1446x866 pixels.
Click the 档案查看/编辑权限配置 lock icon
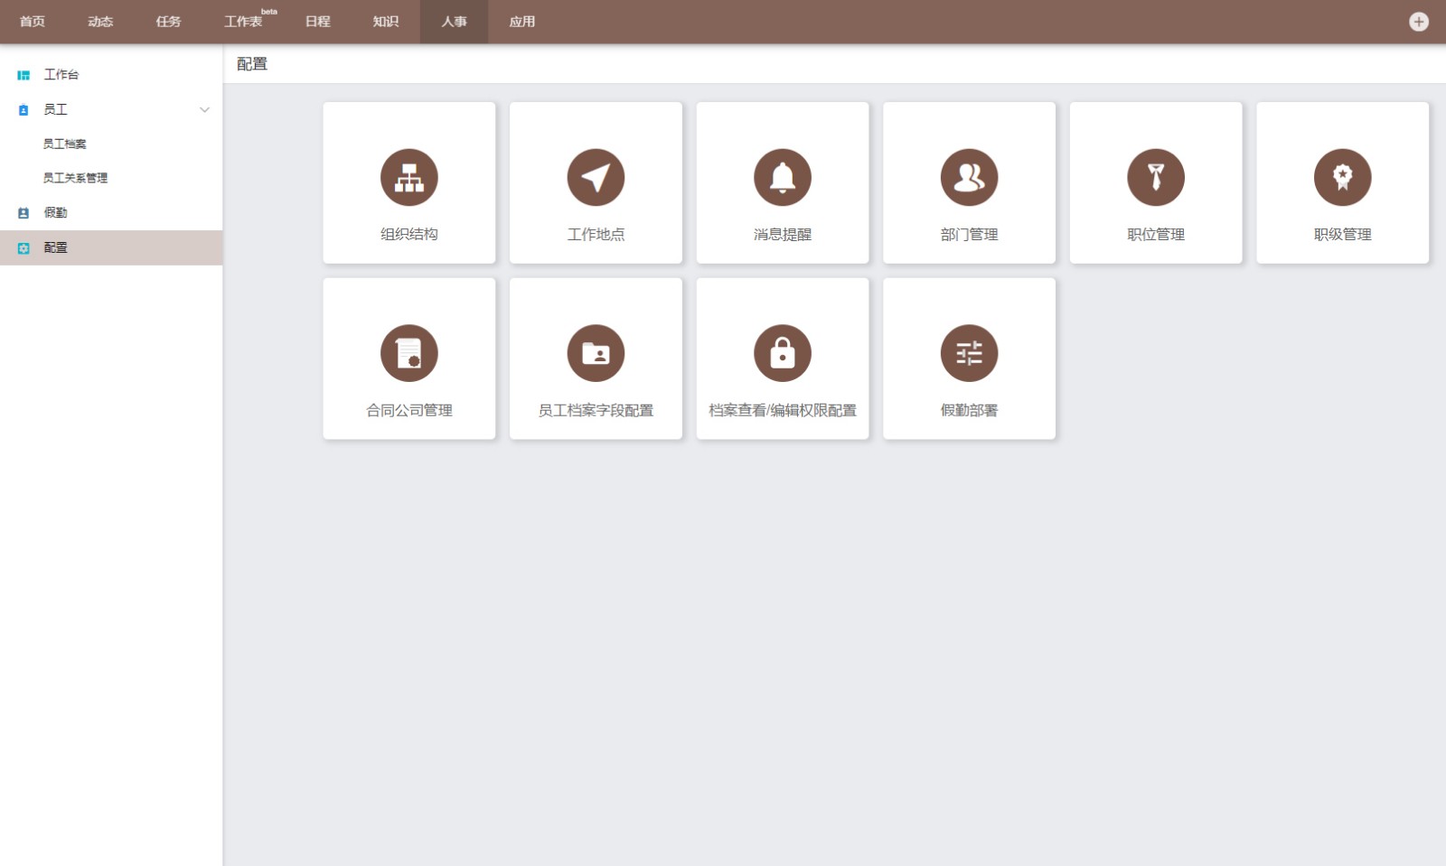(783, 353)
